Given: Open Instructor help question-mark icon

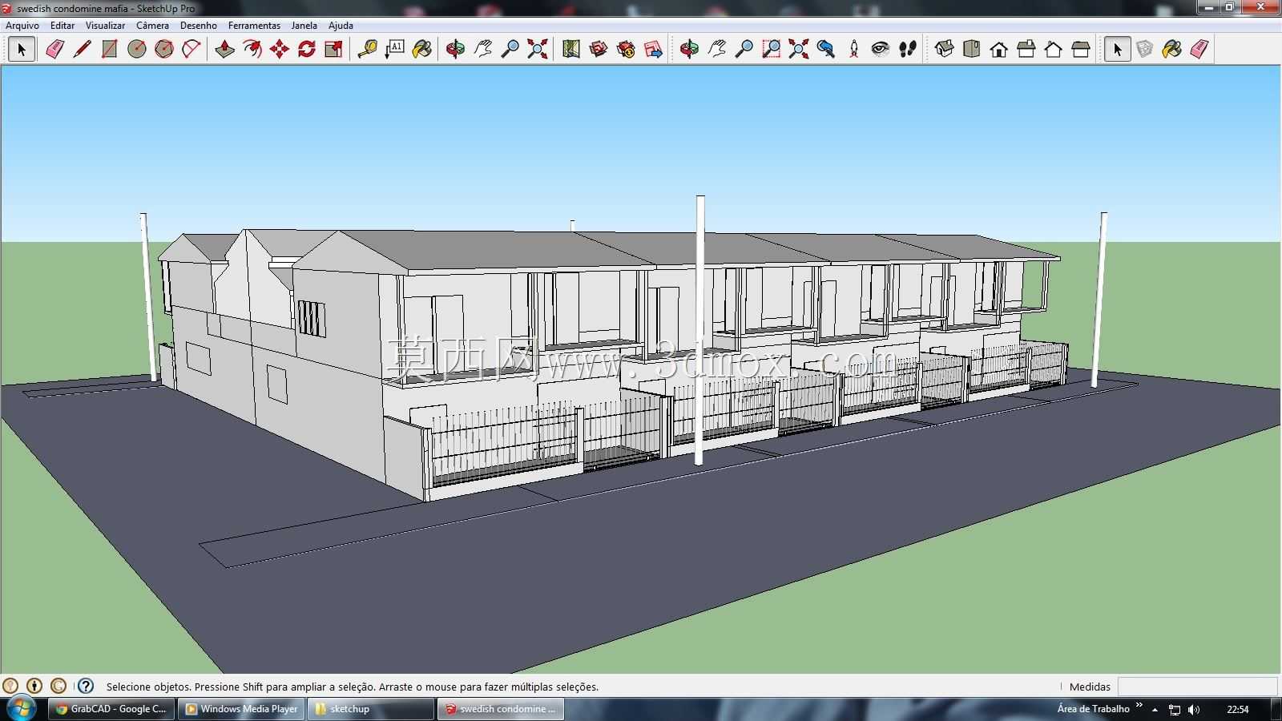Looking at the screenshot, I should click(86, 686).
